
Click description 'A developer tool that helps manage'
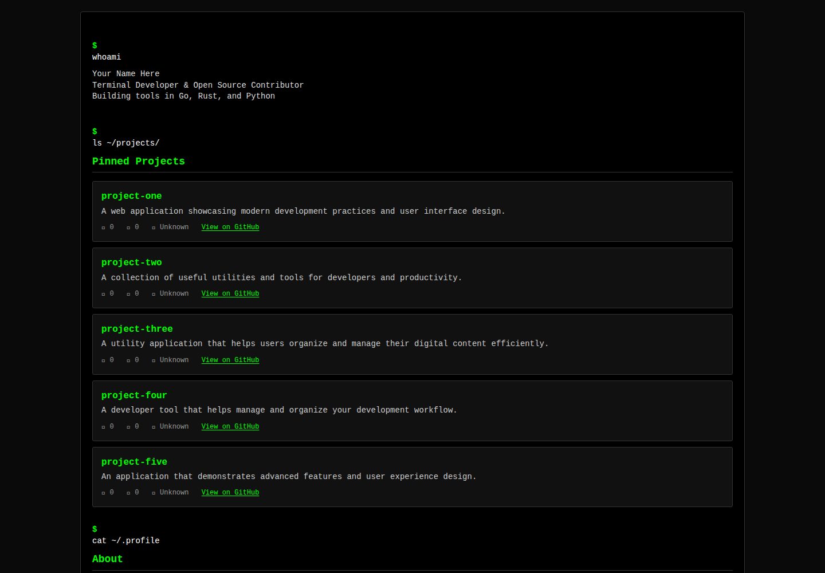tap(279, 410)
